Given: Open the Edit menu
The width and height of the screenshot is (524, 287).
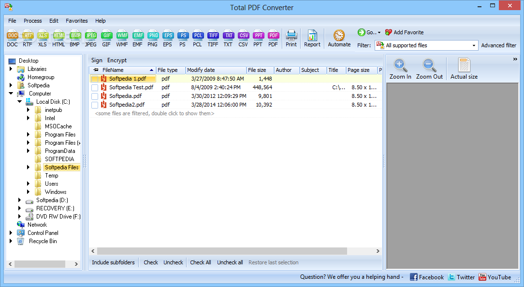Looking at the screenshot, I should point(54,21).
